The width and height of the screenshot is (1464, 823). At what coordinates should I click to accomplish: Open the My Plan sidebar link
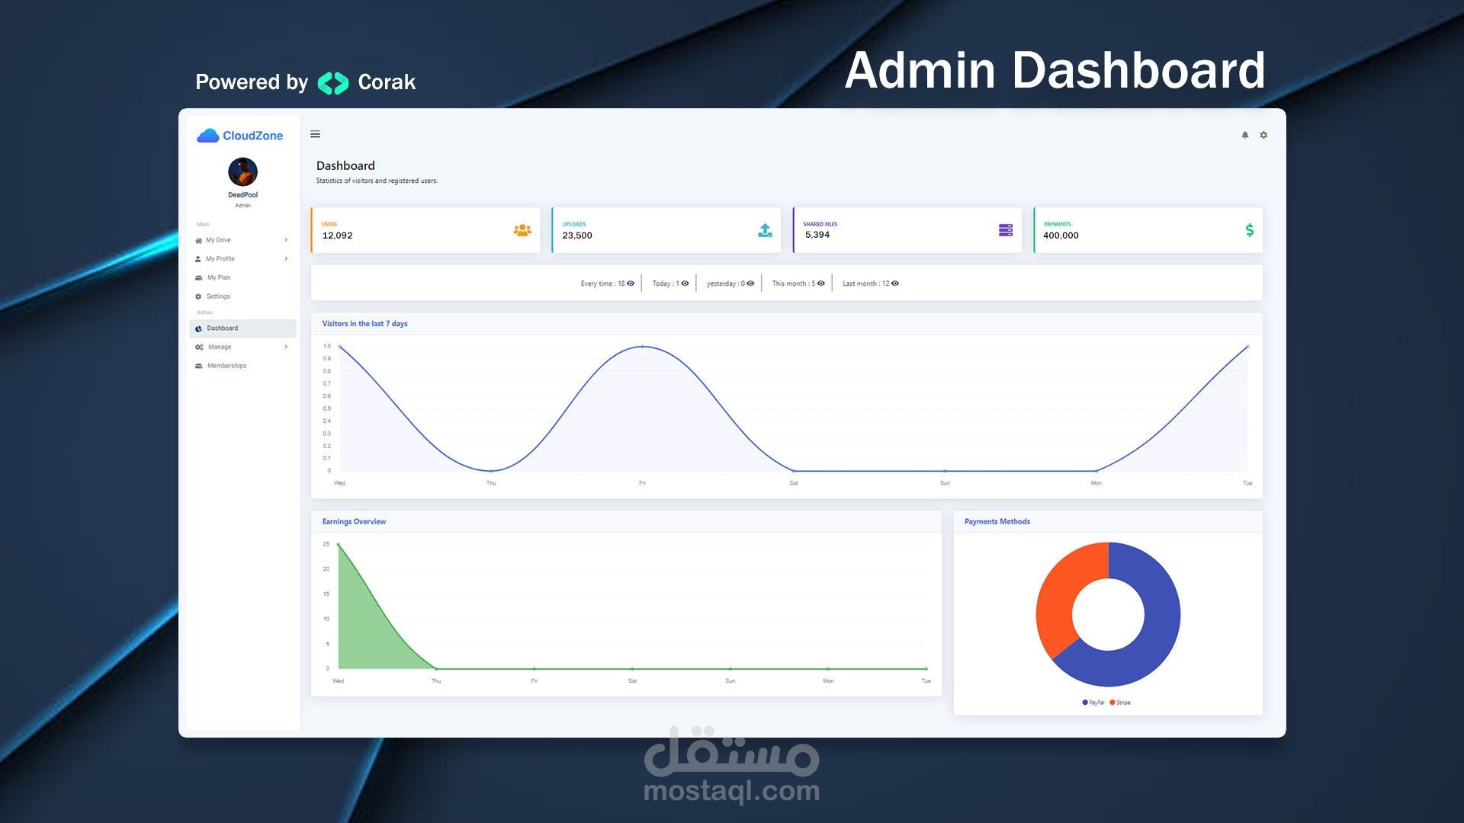click(218, 278)
